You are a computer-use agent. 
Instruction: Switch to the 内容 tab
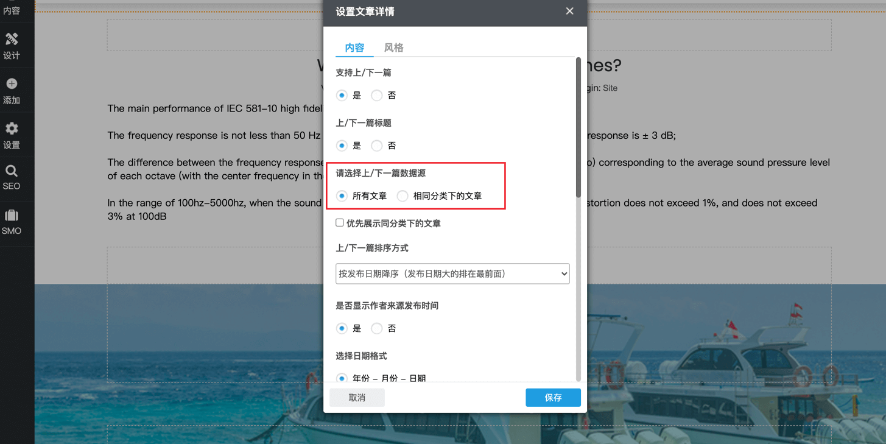tap(354, 48)
